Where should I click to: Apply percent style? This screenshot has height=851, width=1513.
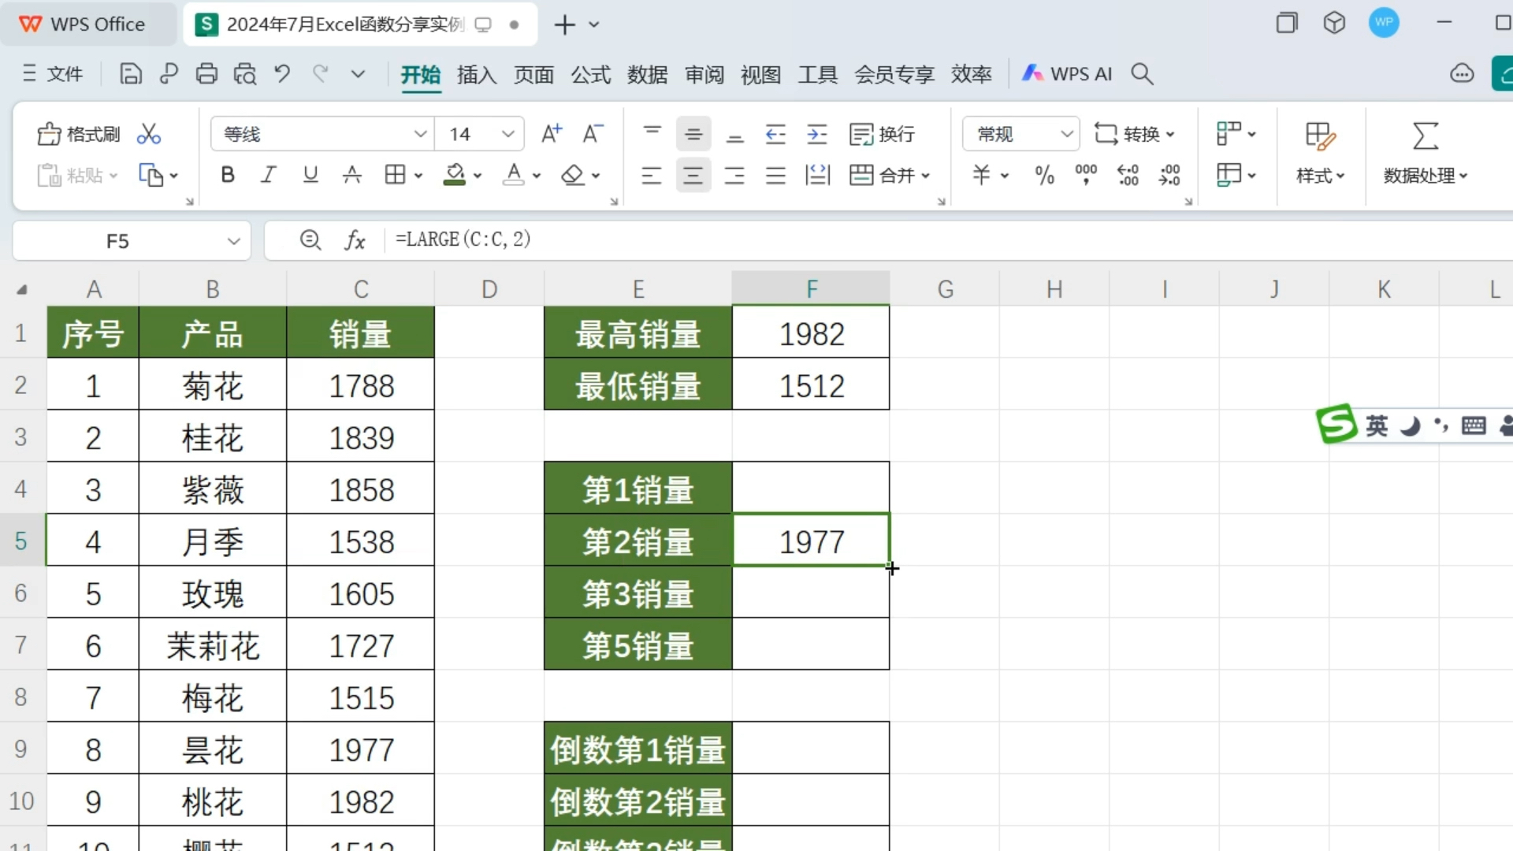pyautogui.click(x=1045, y=175)
